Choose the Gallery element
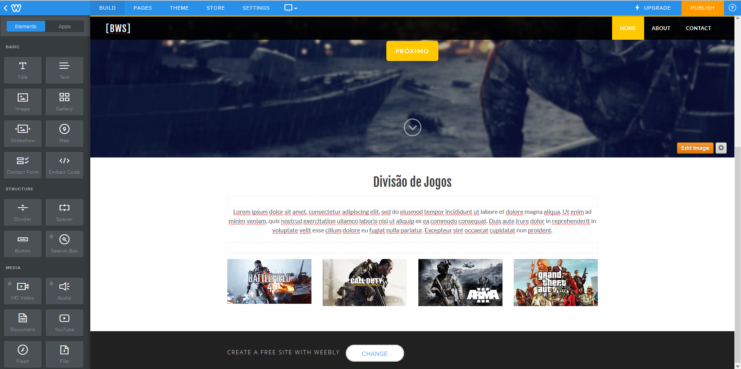Viewport: 741px width, 369px height. coord(64,102)
